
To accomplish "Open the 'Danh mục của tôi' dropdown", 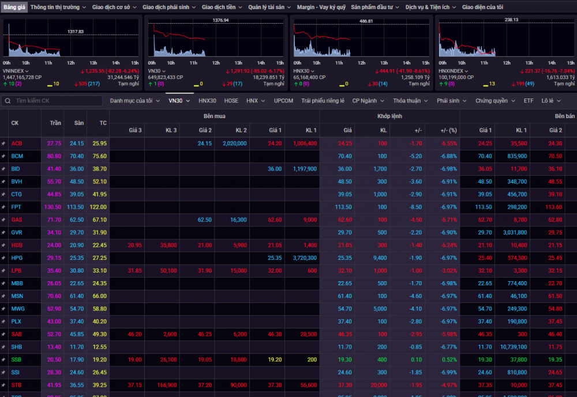I will pyautogui.click(x=136, y=101).
